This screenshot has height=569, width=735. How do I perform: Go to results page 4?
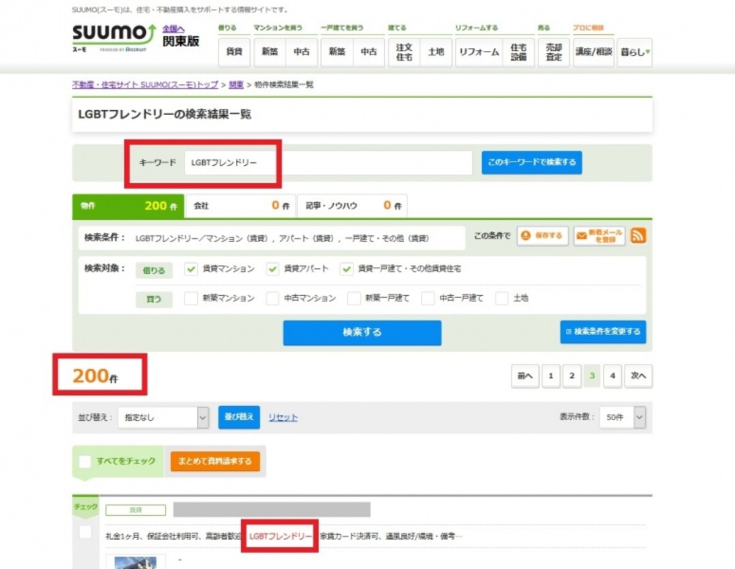612,376
